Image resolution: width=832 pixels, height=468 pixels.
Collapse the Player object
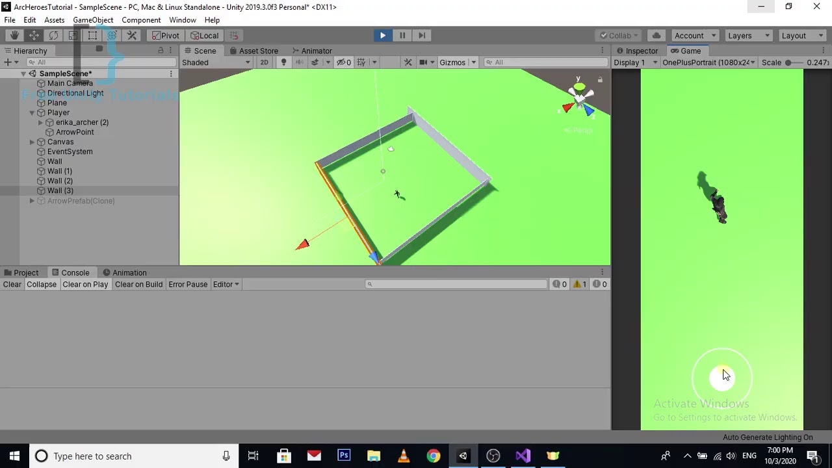(32, 113)
